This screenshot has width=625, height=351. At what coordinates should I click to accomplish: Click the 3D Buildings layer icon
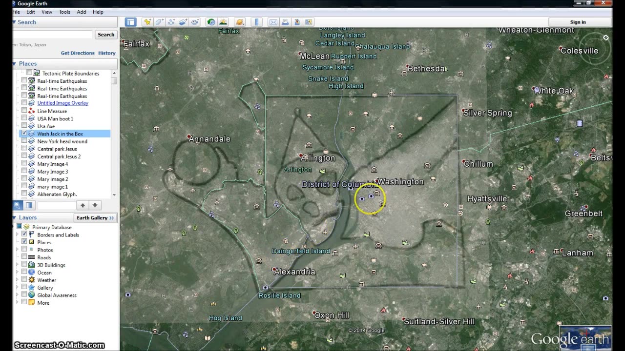coord(32,265)
